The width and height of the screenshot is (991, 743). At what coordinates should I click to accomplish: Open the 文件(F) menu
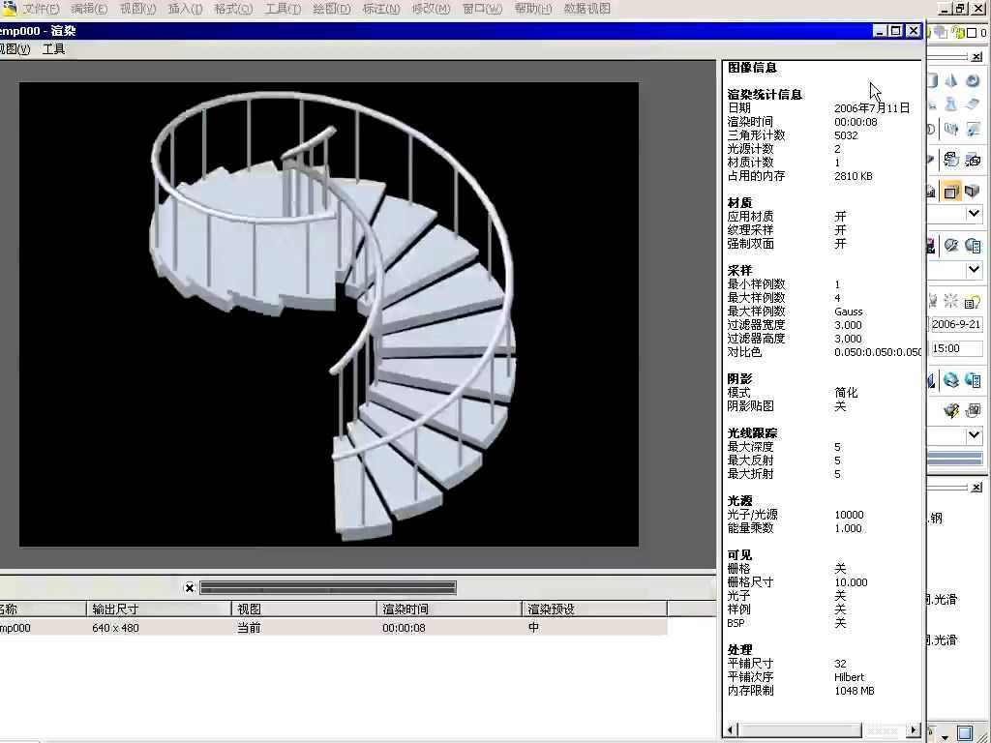[41, 9]
